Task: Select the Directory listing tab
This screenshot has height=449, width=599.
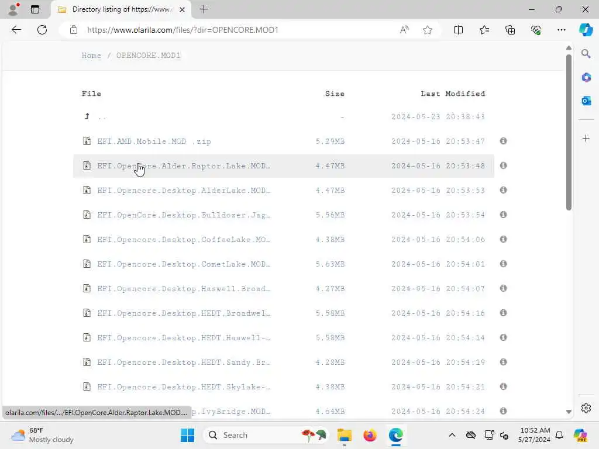Action: 121,9
